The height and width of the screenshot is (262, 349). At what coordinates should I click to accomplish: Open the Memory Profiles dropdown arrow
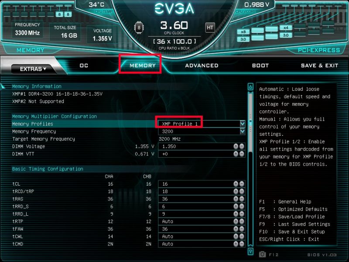pos(243,124)
